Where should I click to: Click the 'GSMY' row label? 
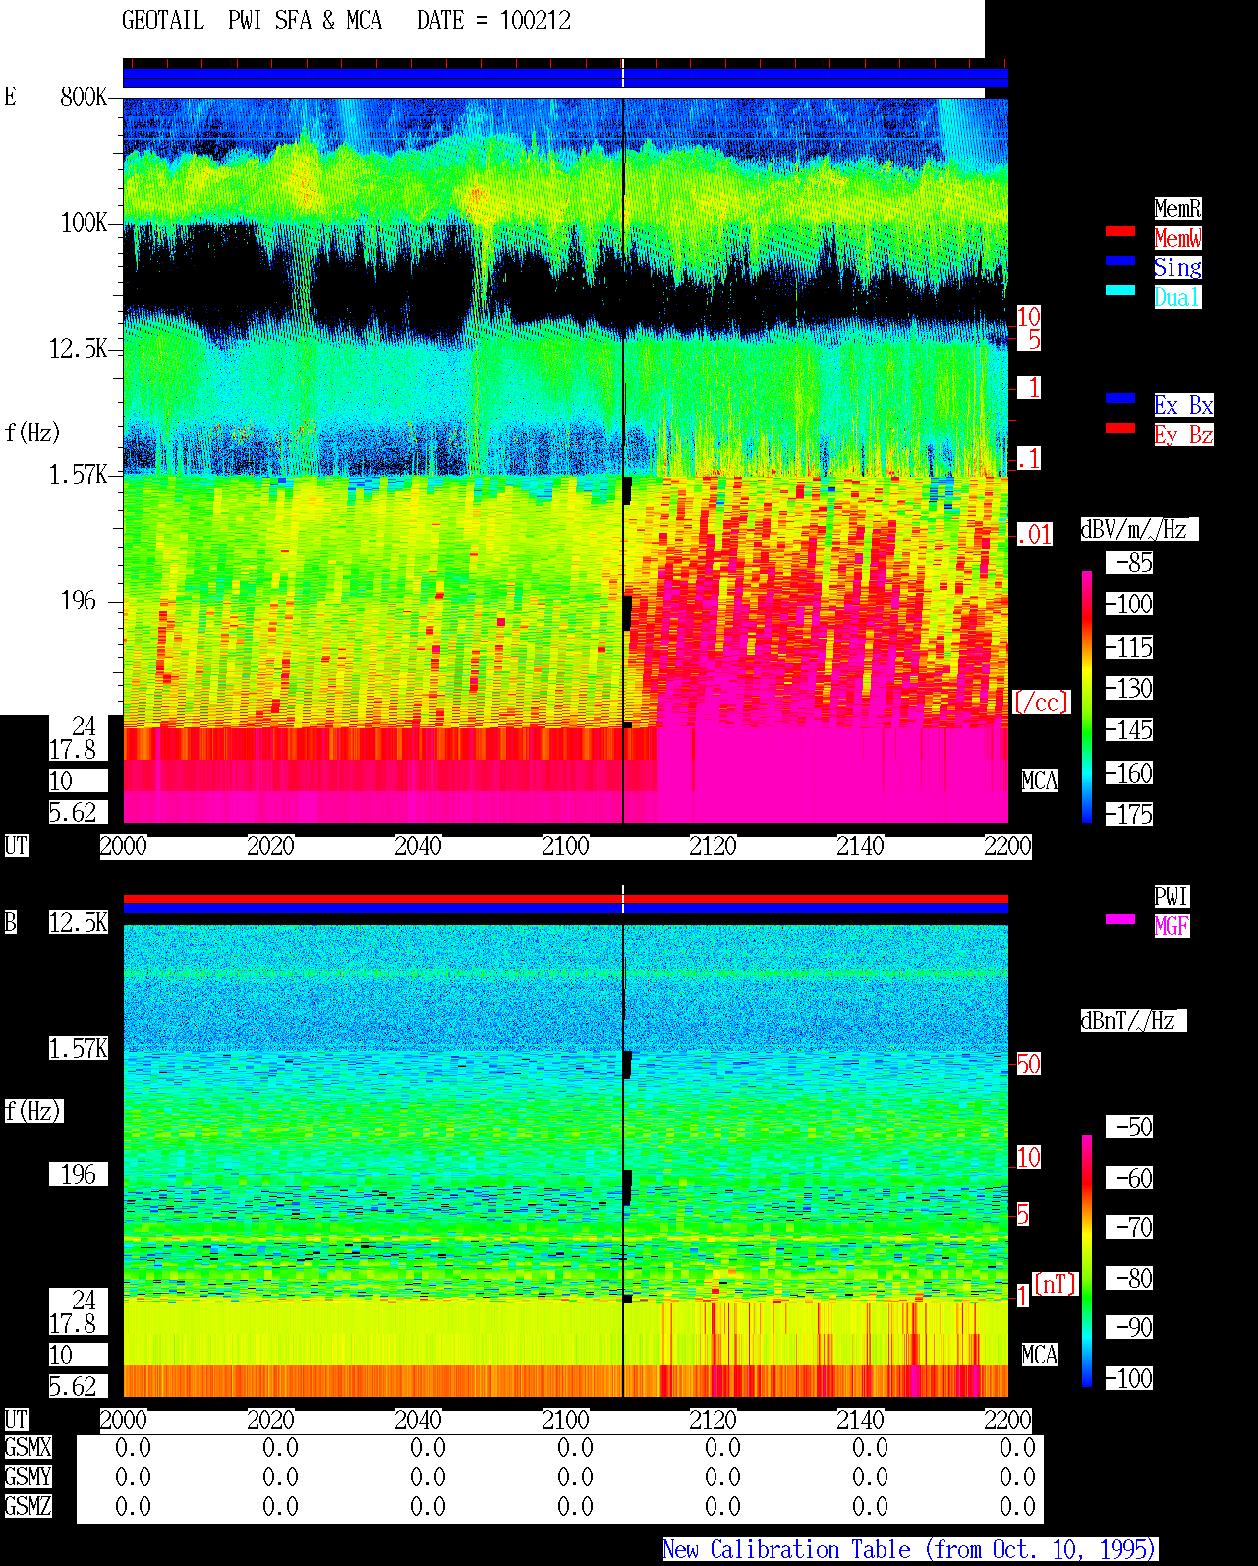pos(28,1477)
